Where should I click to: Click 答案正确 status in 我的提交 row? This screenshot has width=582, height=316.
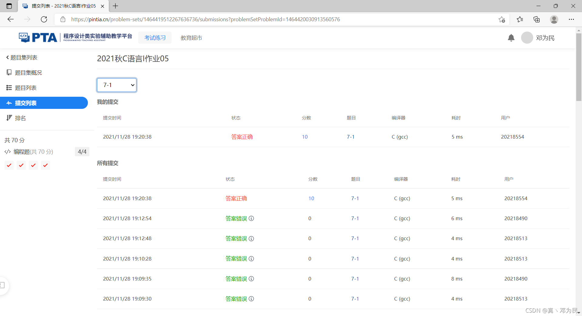[x=242, y=137]
